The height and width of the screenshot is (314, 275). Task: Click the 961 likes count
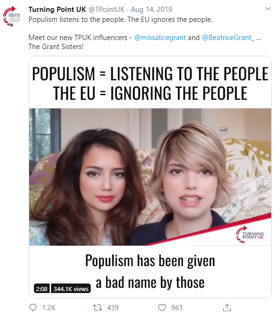pyautogui.click(x=177, y=308)
